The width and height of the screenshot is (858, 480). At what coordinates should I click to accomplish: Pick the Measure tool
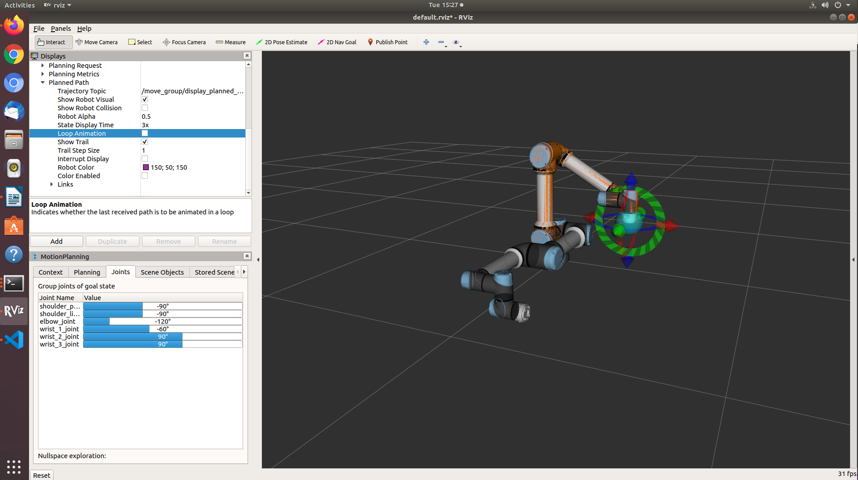pos(231,42)
